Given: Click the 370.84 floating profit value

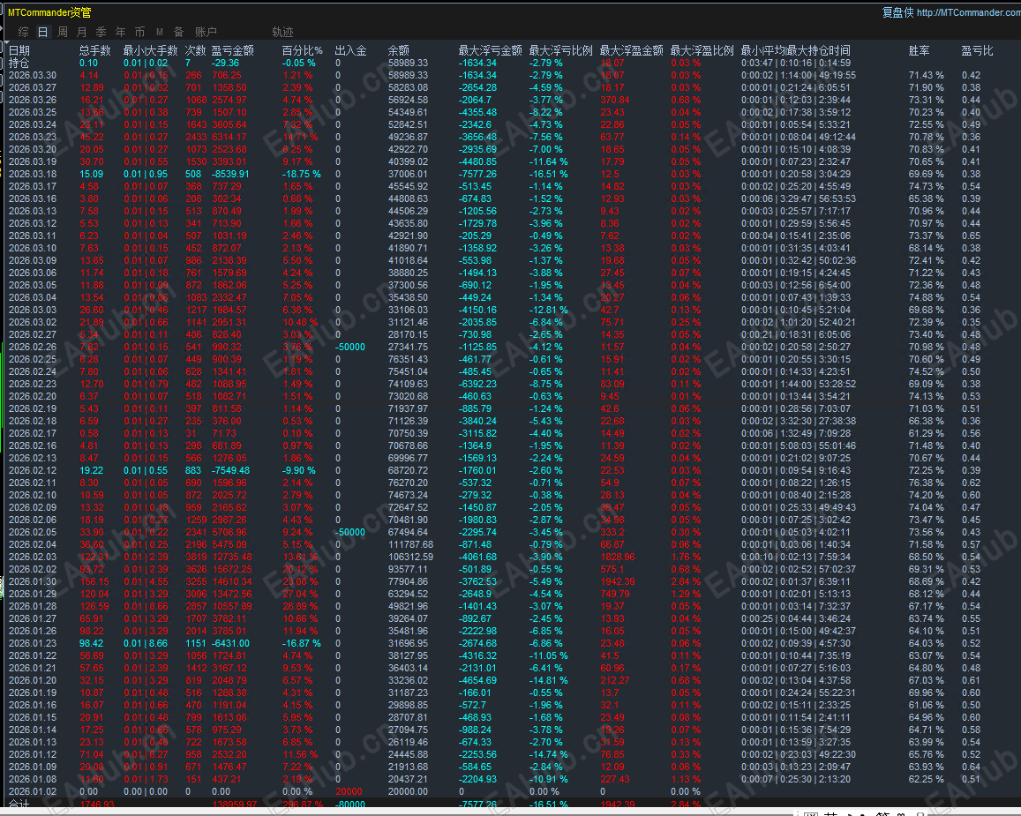Looking at the screenshot, I should (615, 101).
